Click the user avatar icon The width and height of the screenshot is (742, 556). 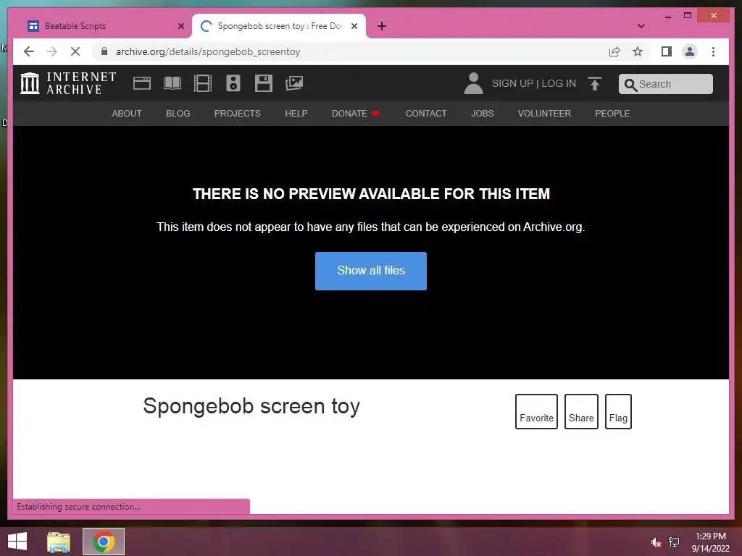pyautogui.click(x=473, y=83)
